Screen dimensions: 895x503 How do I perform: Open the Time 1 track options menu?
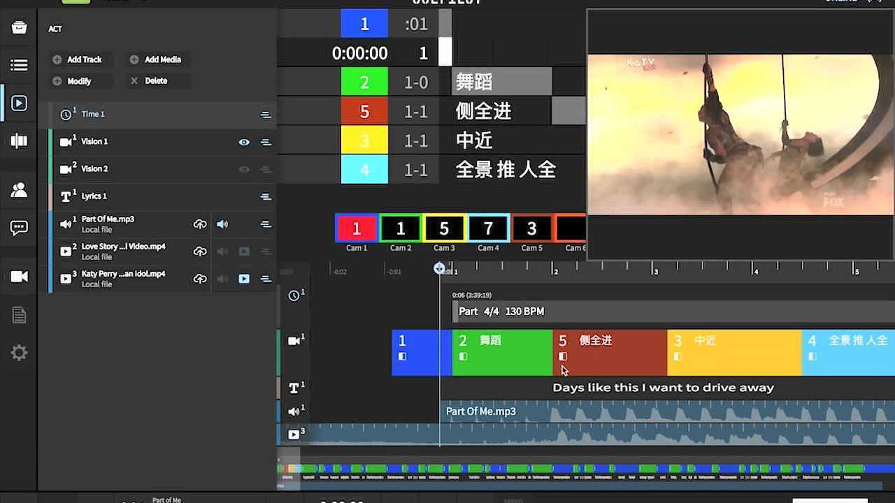click(x=265, y=115)
